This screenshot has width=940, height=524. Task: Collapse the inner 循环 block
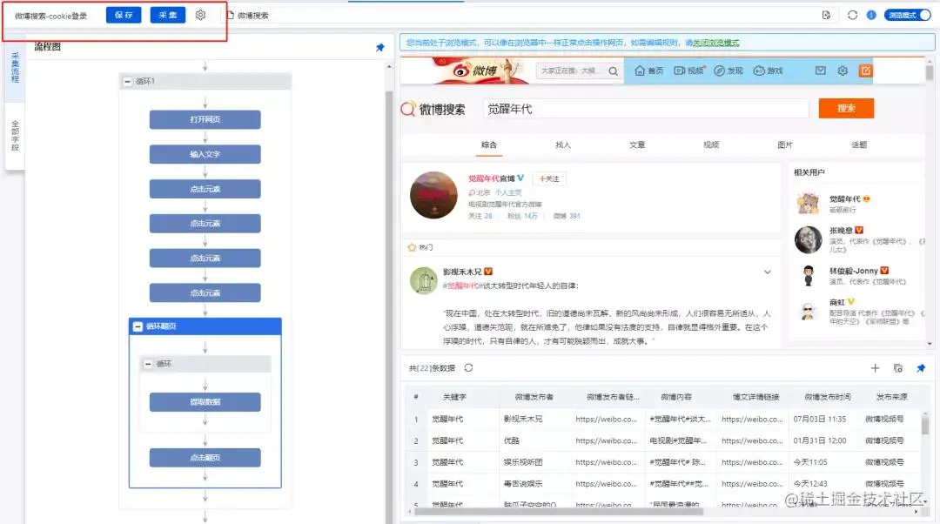(147, 364)
